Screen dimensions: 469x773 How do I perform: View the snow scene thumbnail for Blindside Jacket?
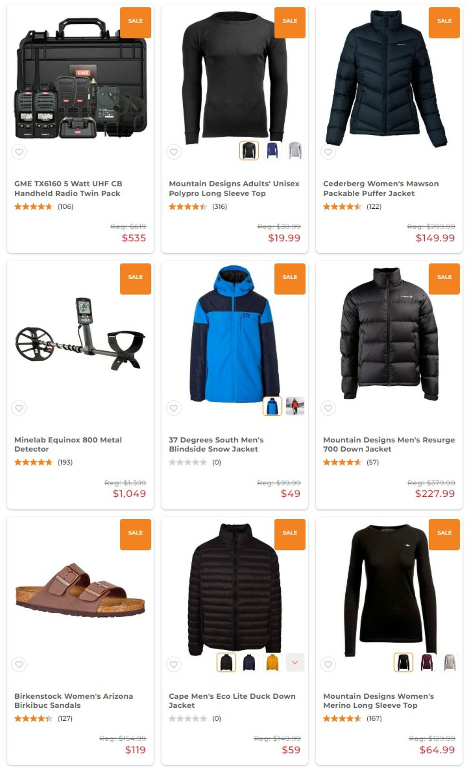click(295, 406)
